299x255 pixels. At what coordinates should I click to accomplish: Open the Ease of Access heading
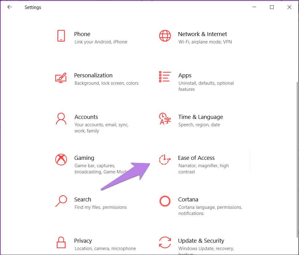tap(196, 158)
